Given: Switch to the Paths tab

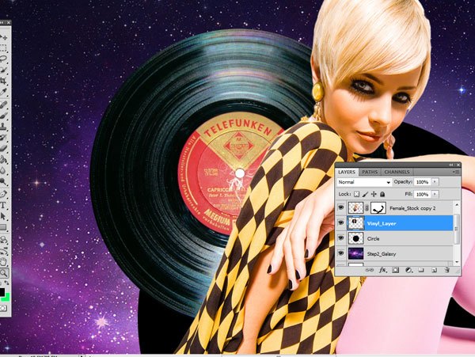Looking at the screenshot, I should pyautogui.click(x=370, y=172).
